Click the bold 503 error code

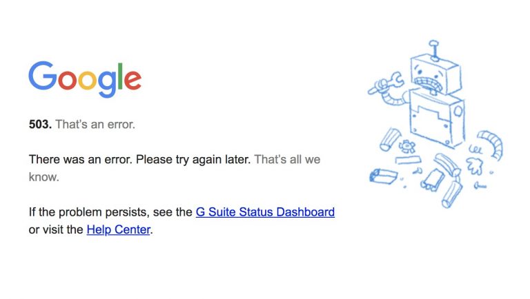[40, 125]
